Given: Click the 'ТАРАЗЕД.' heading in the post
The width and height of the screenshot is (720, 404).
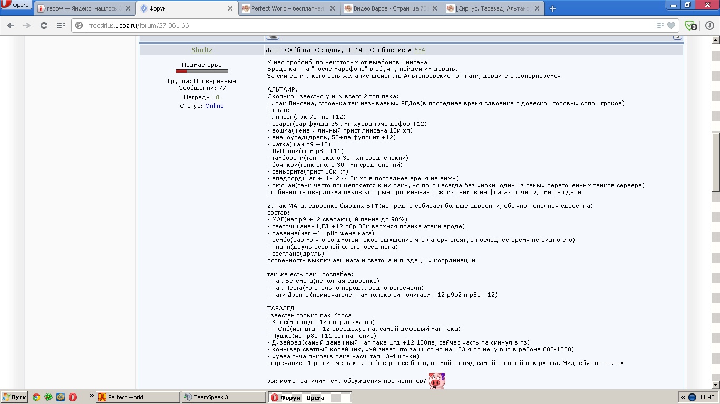Looking at the screenshot, I should click(x=282, y=308).
